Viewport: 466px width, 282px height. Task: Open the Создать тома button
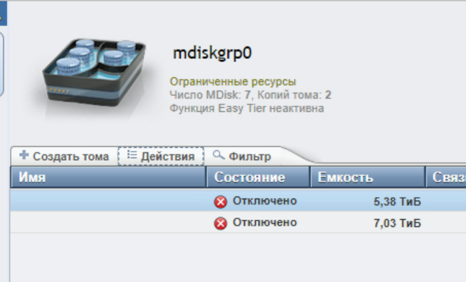click(x=64, y=156)
